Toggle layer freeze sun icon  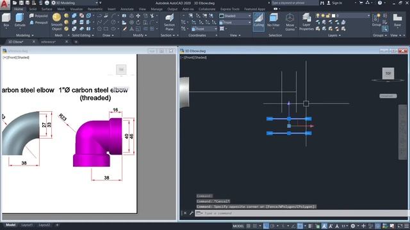click(323, 16)
